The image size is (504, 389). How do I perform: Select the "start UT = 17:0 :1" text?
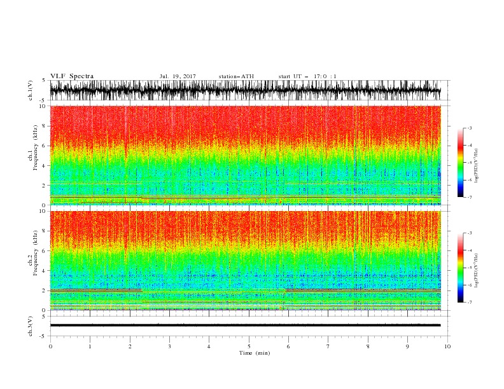click(307, 76)
